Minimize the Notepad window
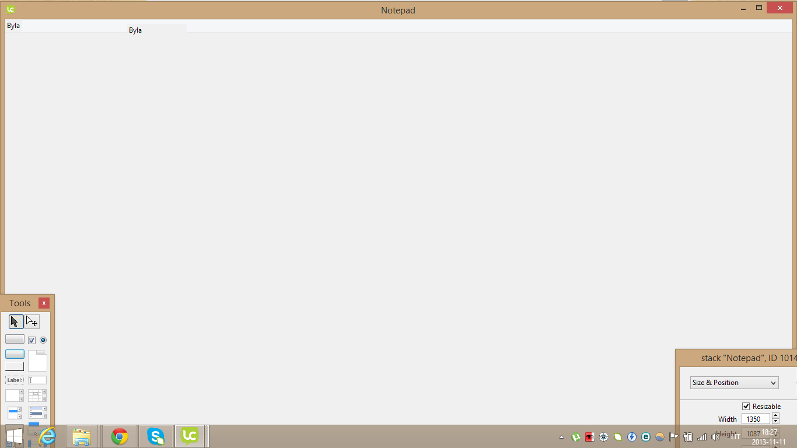Viewport: 797px width, 448px height. [x=743, y=8]
